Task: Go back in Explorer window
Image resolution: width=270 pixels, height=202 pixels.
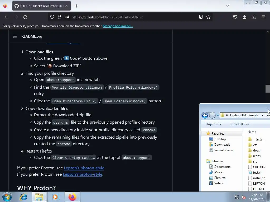Action: click(205, 115)
